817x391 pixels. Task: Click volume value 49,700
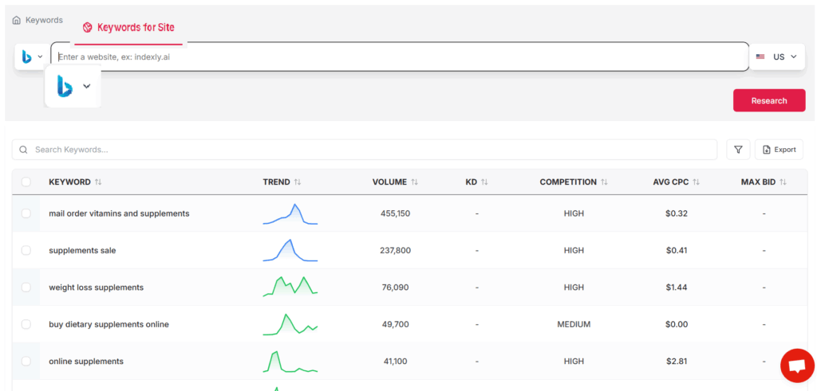[396, 324]
